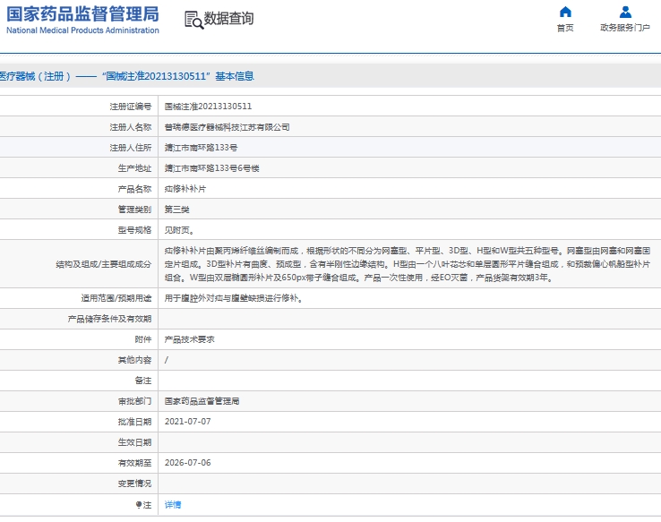The image size is (661, 522).
Task: Select product name 疝修补补片
Action: pos(185,189)
